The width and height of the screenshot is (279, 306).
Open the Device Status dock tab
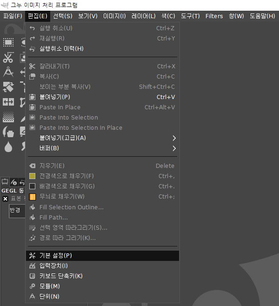point(13,182)
